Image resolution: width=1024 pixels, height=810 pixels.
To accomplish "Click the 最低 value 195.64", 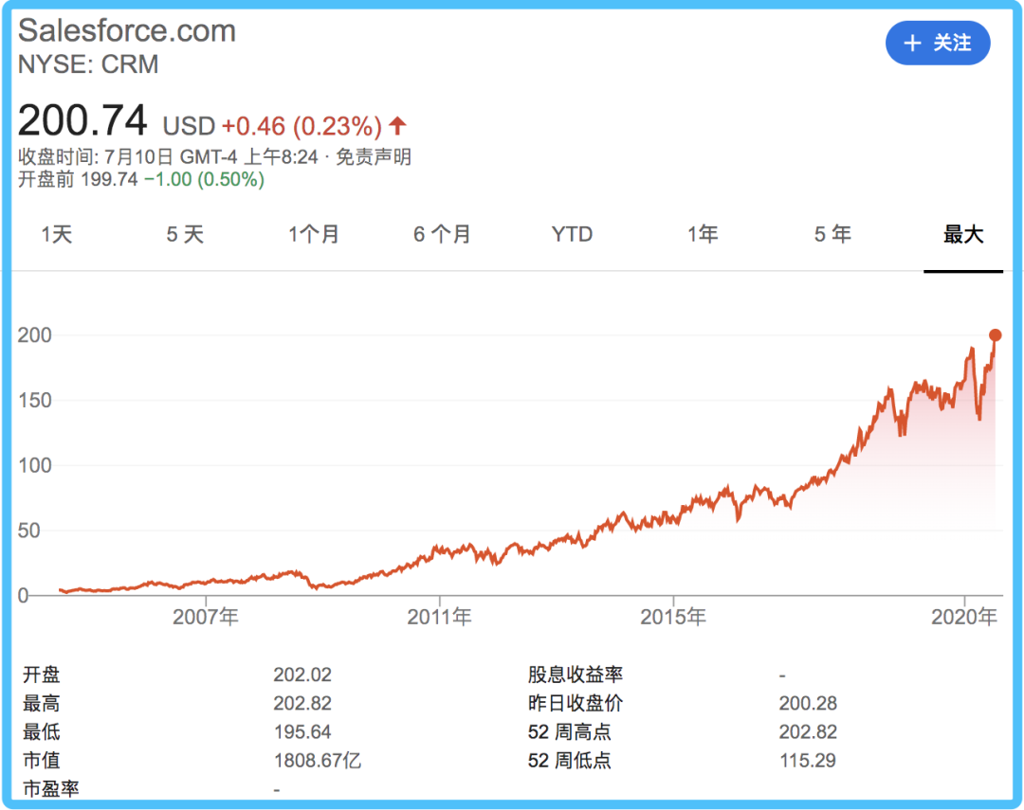I will 302,731.
